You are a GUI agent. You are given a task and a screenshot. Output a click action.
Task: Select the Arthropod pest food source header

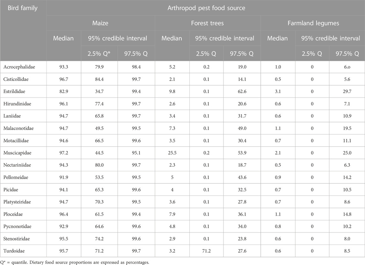(206, 8)
